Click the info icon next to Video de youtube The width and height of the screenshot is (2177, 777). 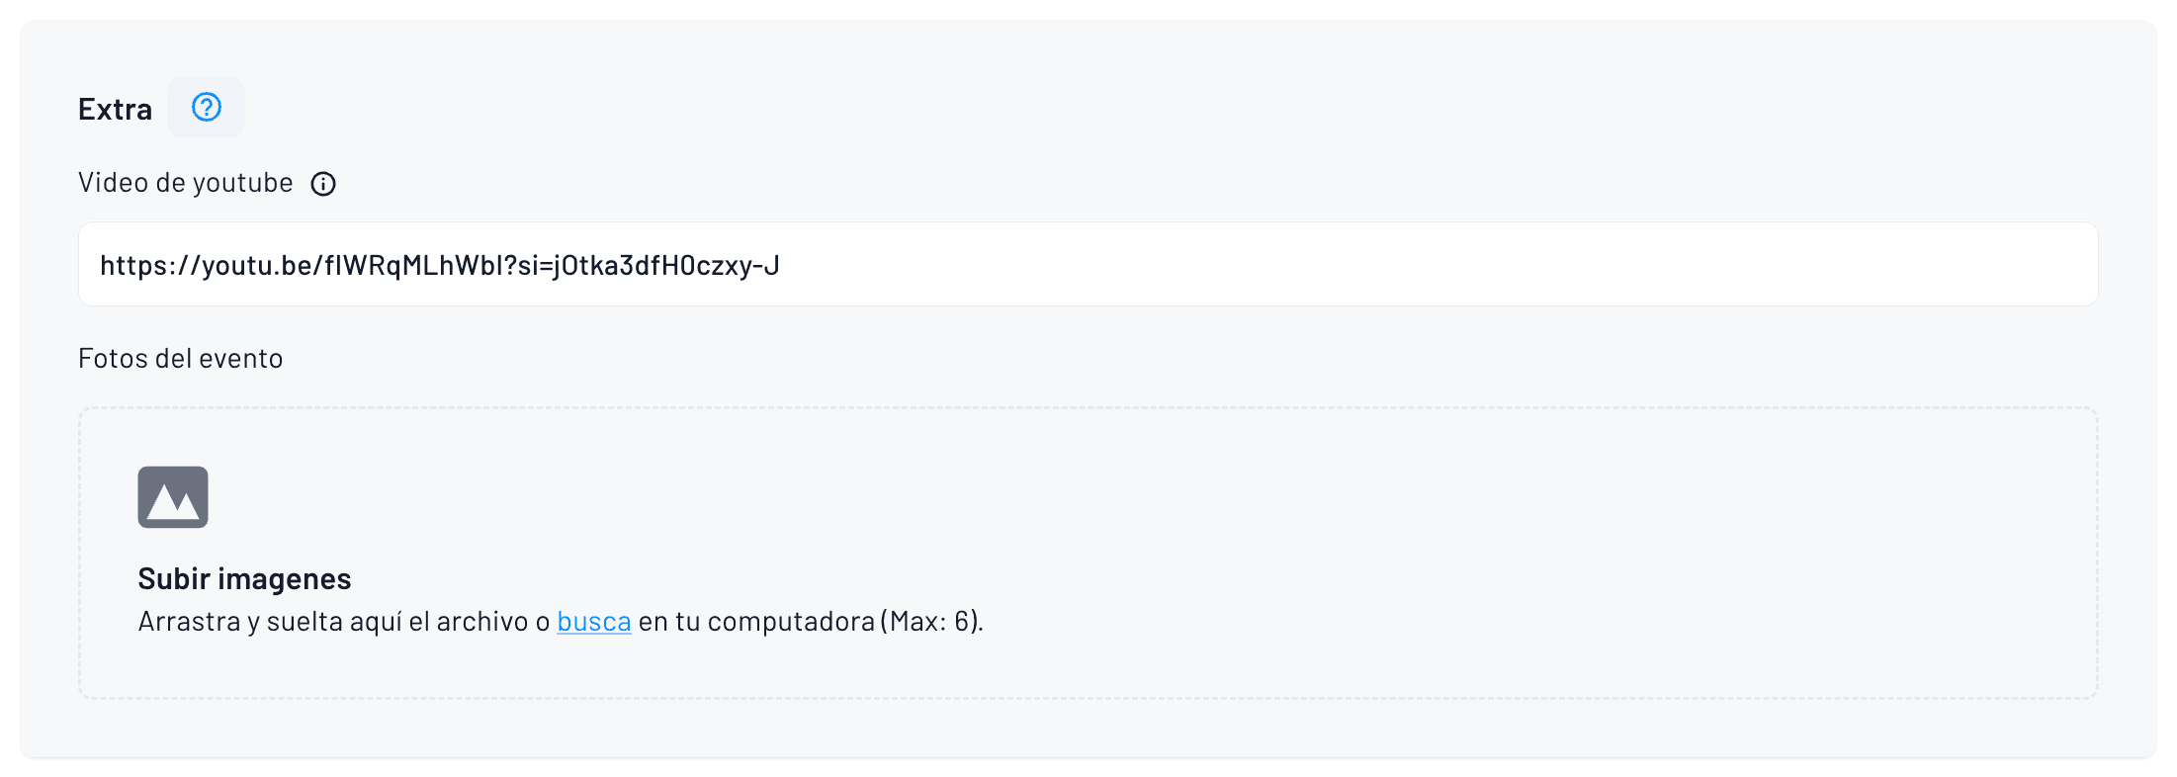(x=323, y=184)
